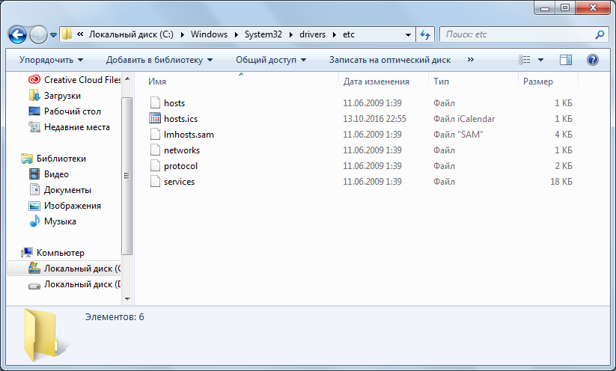The width and height of the screenshot is (616, 371).
Task: Open the help question mark icon
Action: (592, 60)
